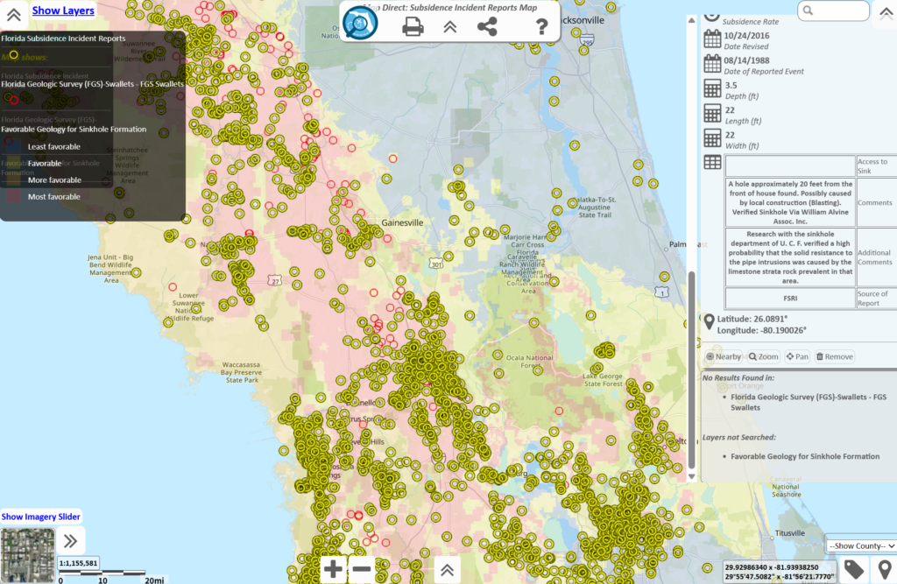Collapse the top toolbar using its chevron
897x584 pixels.
click(449, 26)
